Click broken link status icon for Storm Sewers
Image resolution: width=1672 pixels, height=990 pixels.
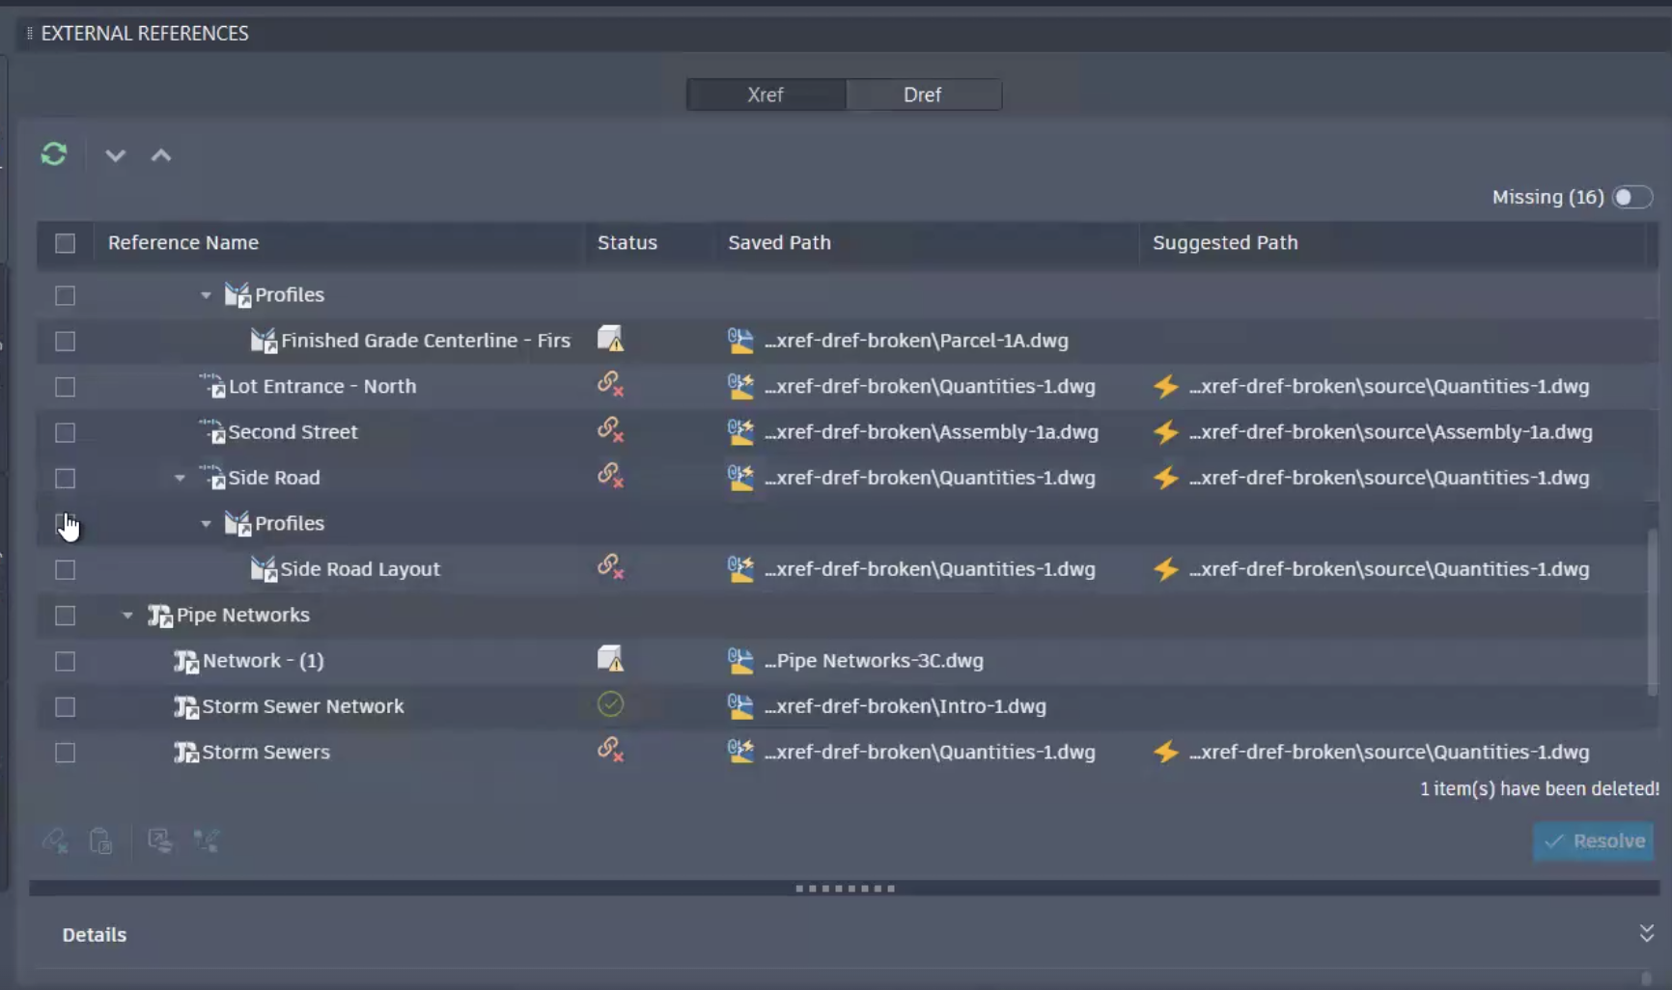(610, 750)
